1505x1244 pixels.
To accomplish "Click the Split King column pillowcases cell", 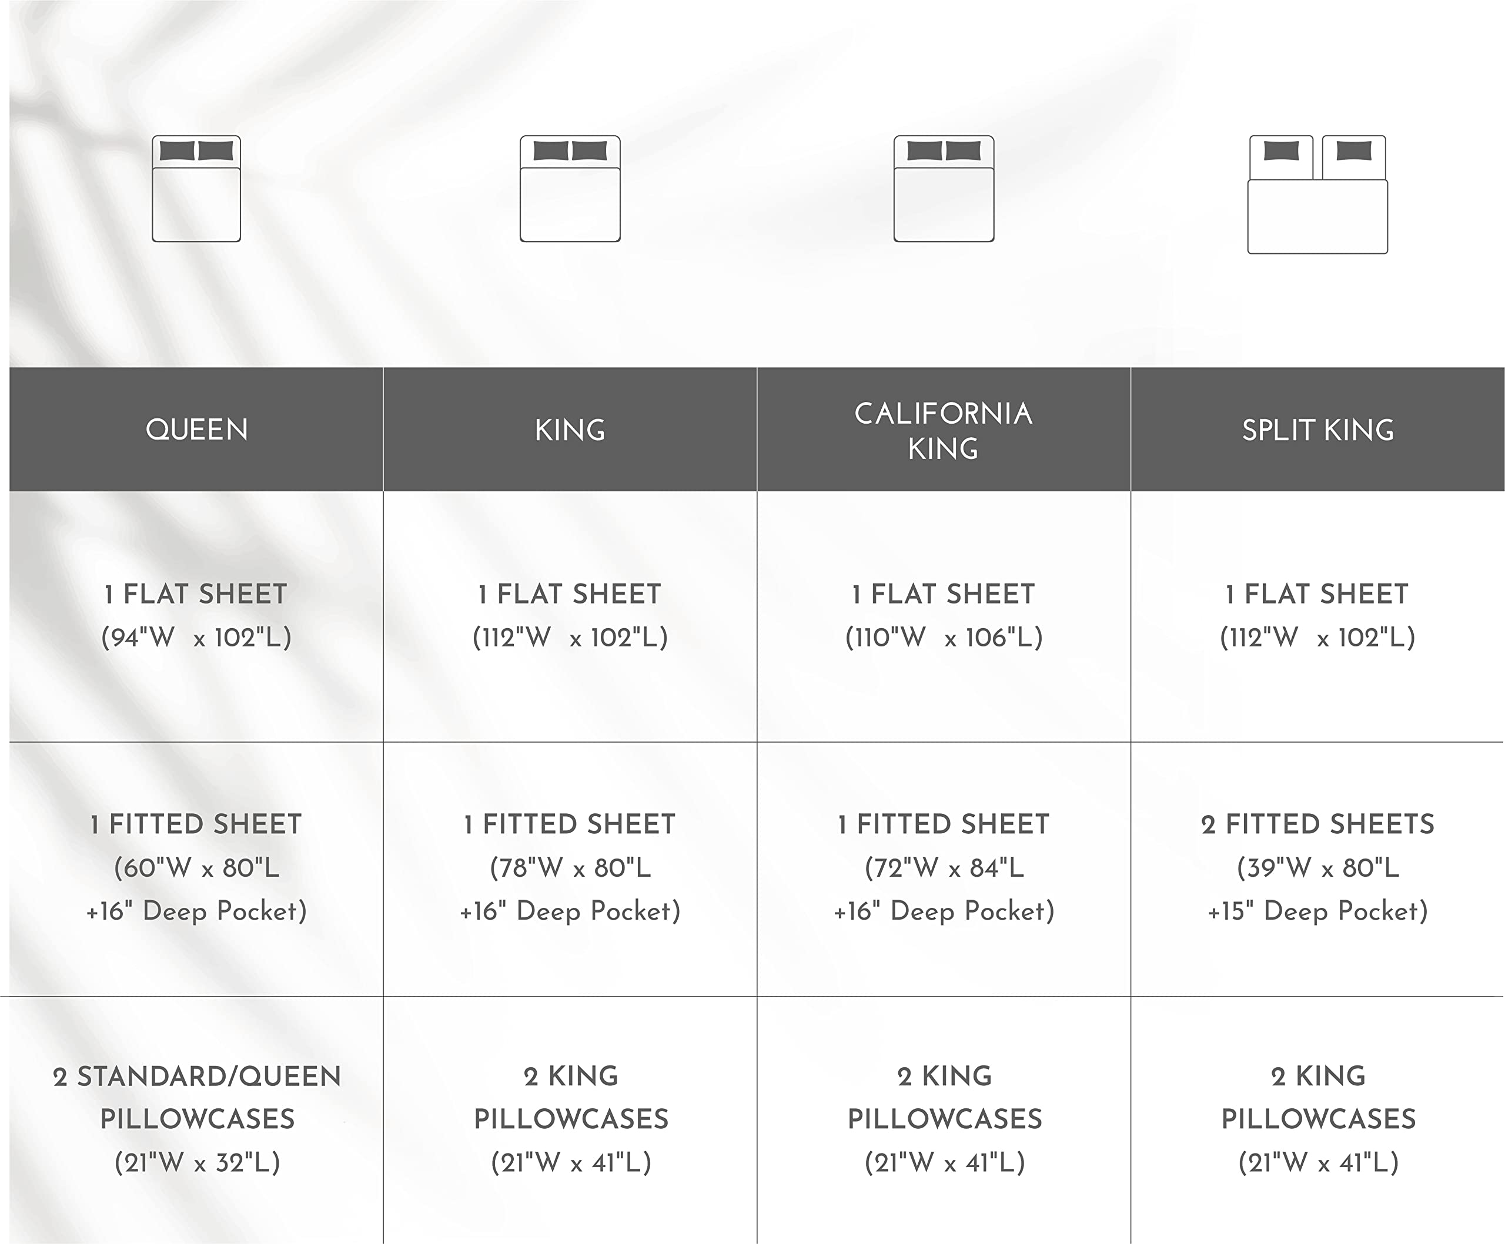I will coord(1318,1119).
